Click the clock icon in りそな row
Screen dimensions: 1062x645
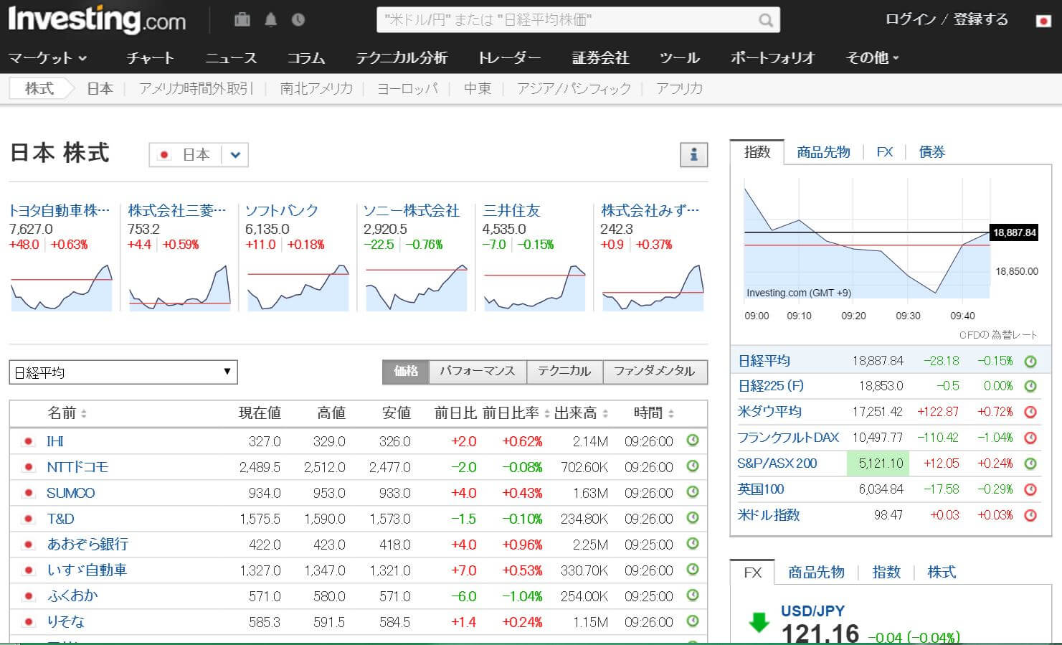click(x=693, y=621)
